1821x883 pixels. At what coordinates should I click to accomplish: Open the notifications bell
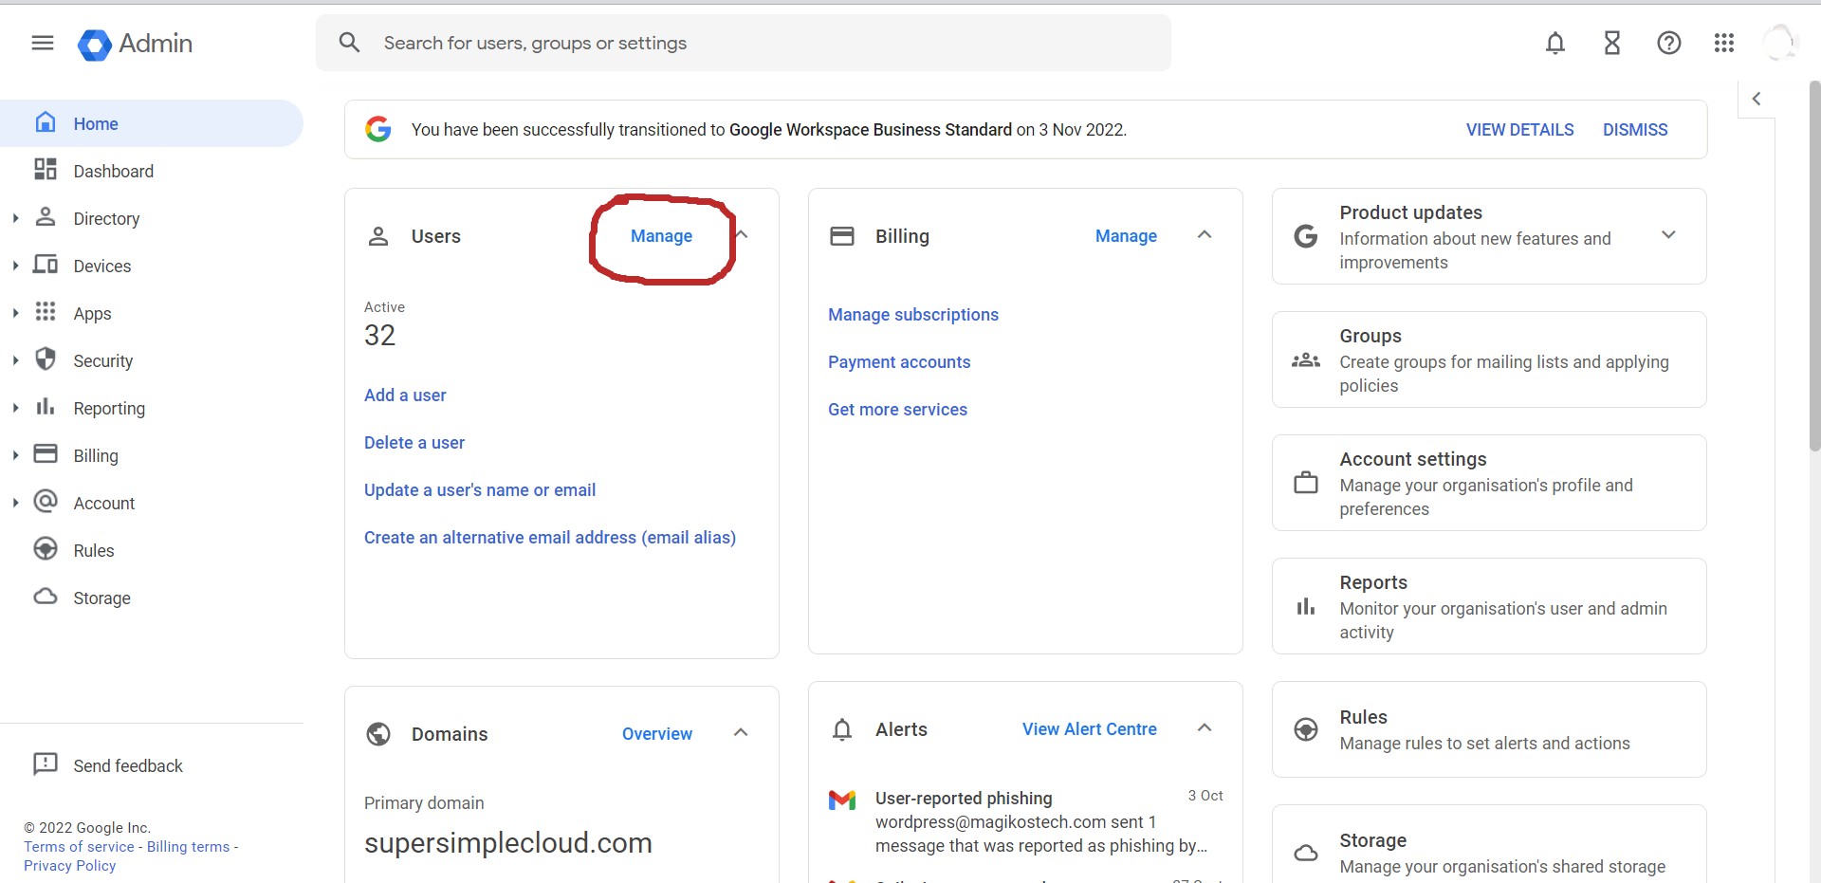pos(1555,43)
